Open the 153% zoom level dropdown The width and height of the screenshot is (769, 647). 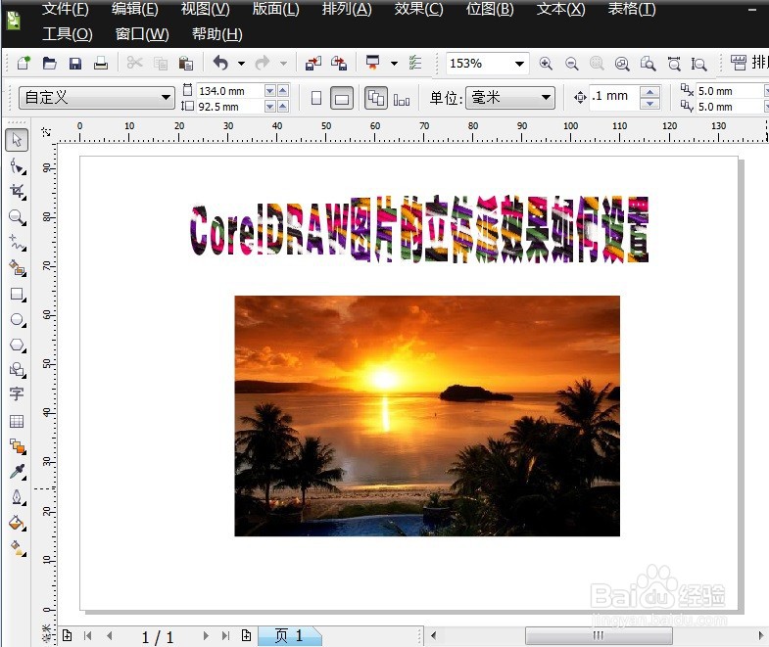(x=519, y=64)
